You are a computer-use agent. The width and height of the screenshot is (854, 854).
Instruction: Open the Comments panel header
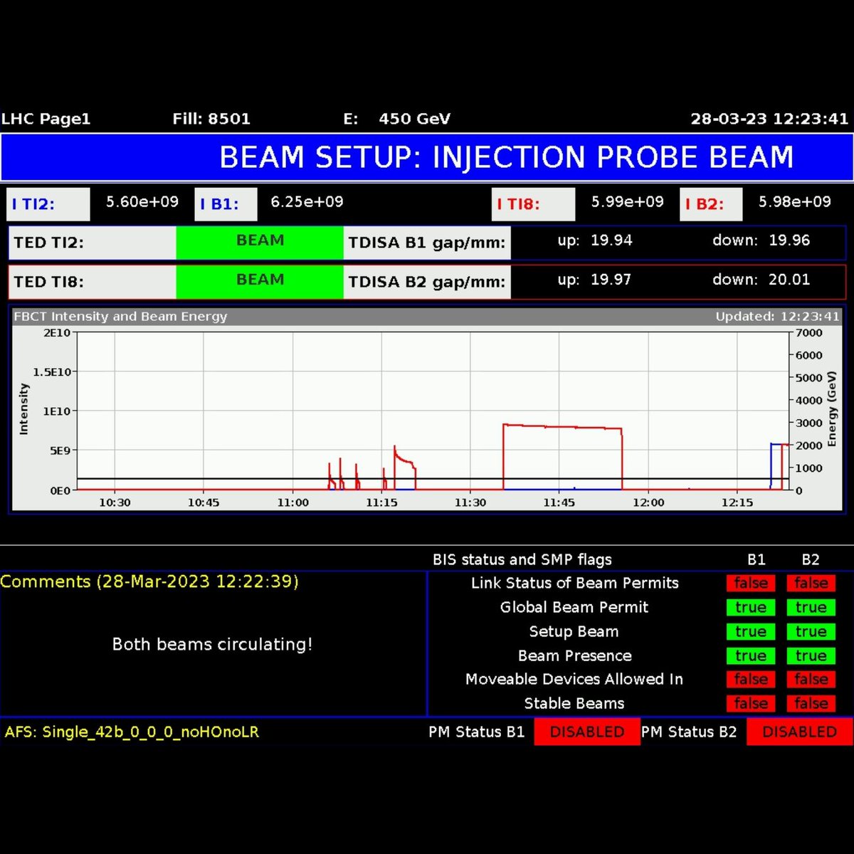149,581
